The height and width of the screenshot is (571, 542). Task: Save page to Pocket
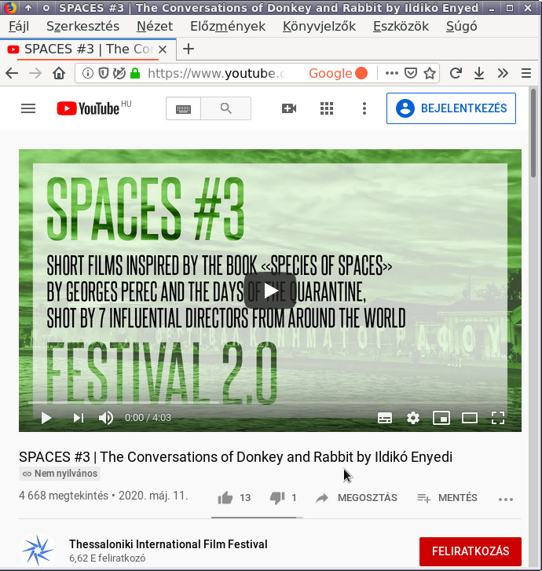(x=411, y=73)
